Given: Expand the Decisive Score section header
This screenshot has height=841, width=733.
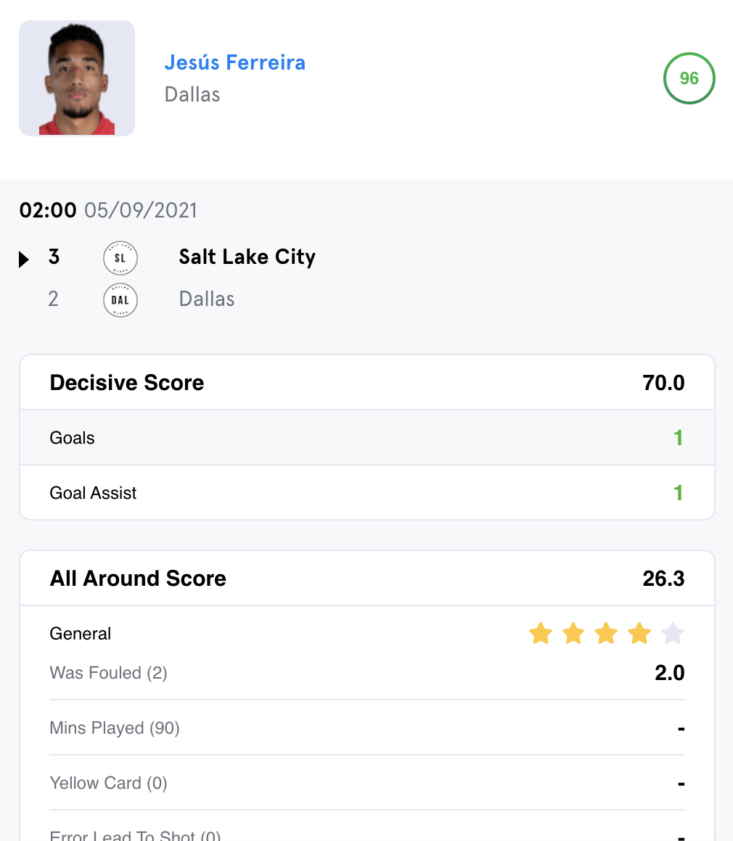Looking at the screenshot, I should (366, 383).
